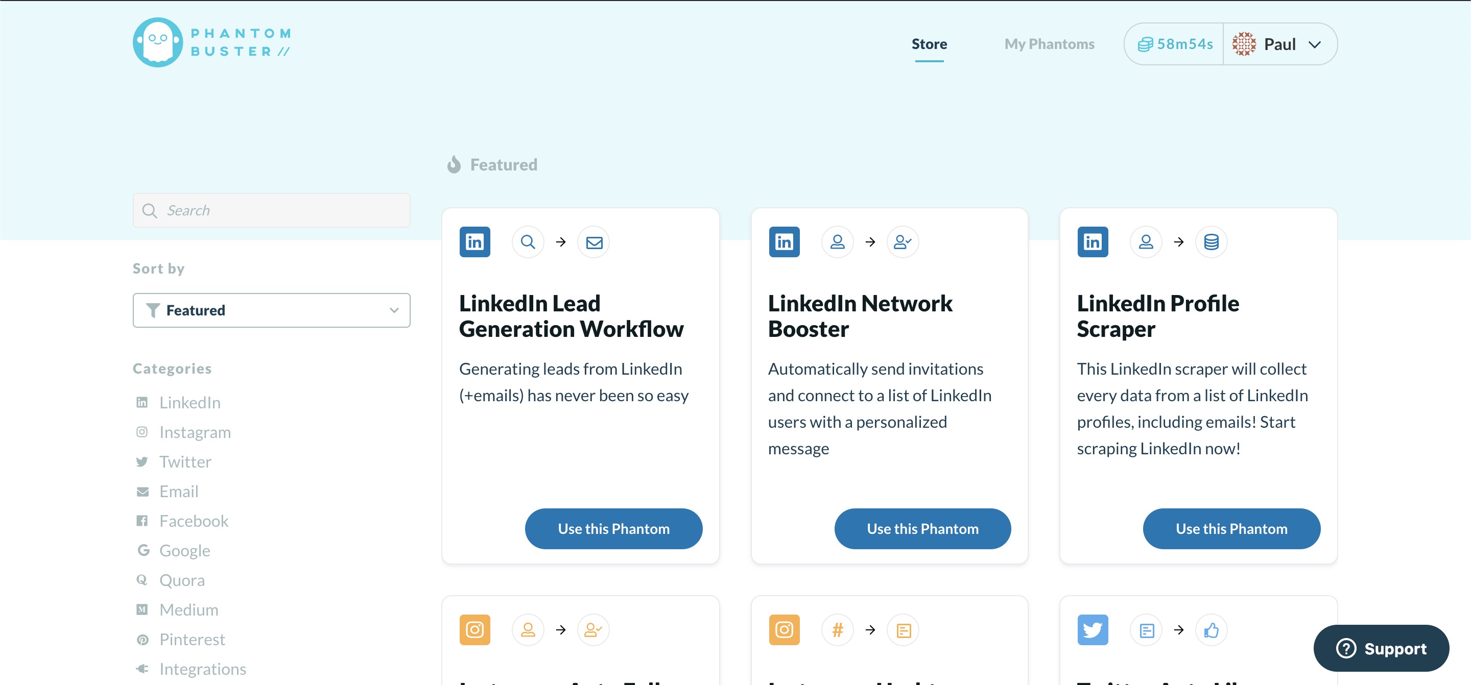The image size is (1471, 685).
Task: Use the LinkedIn Lead Generation Workflow Phantom
Action: coord(613,529)
